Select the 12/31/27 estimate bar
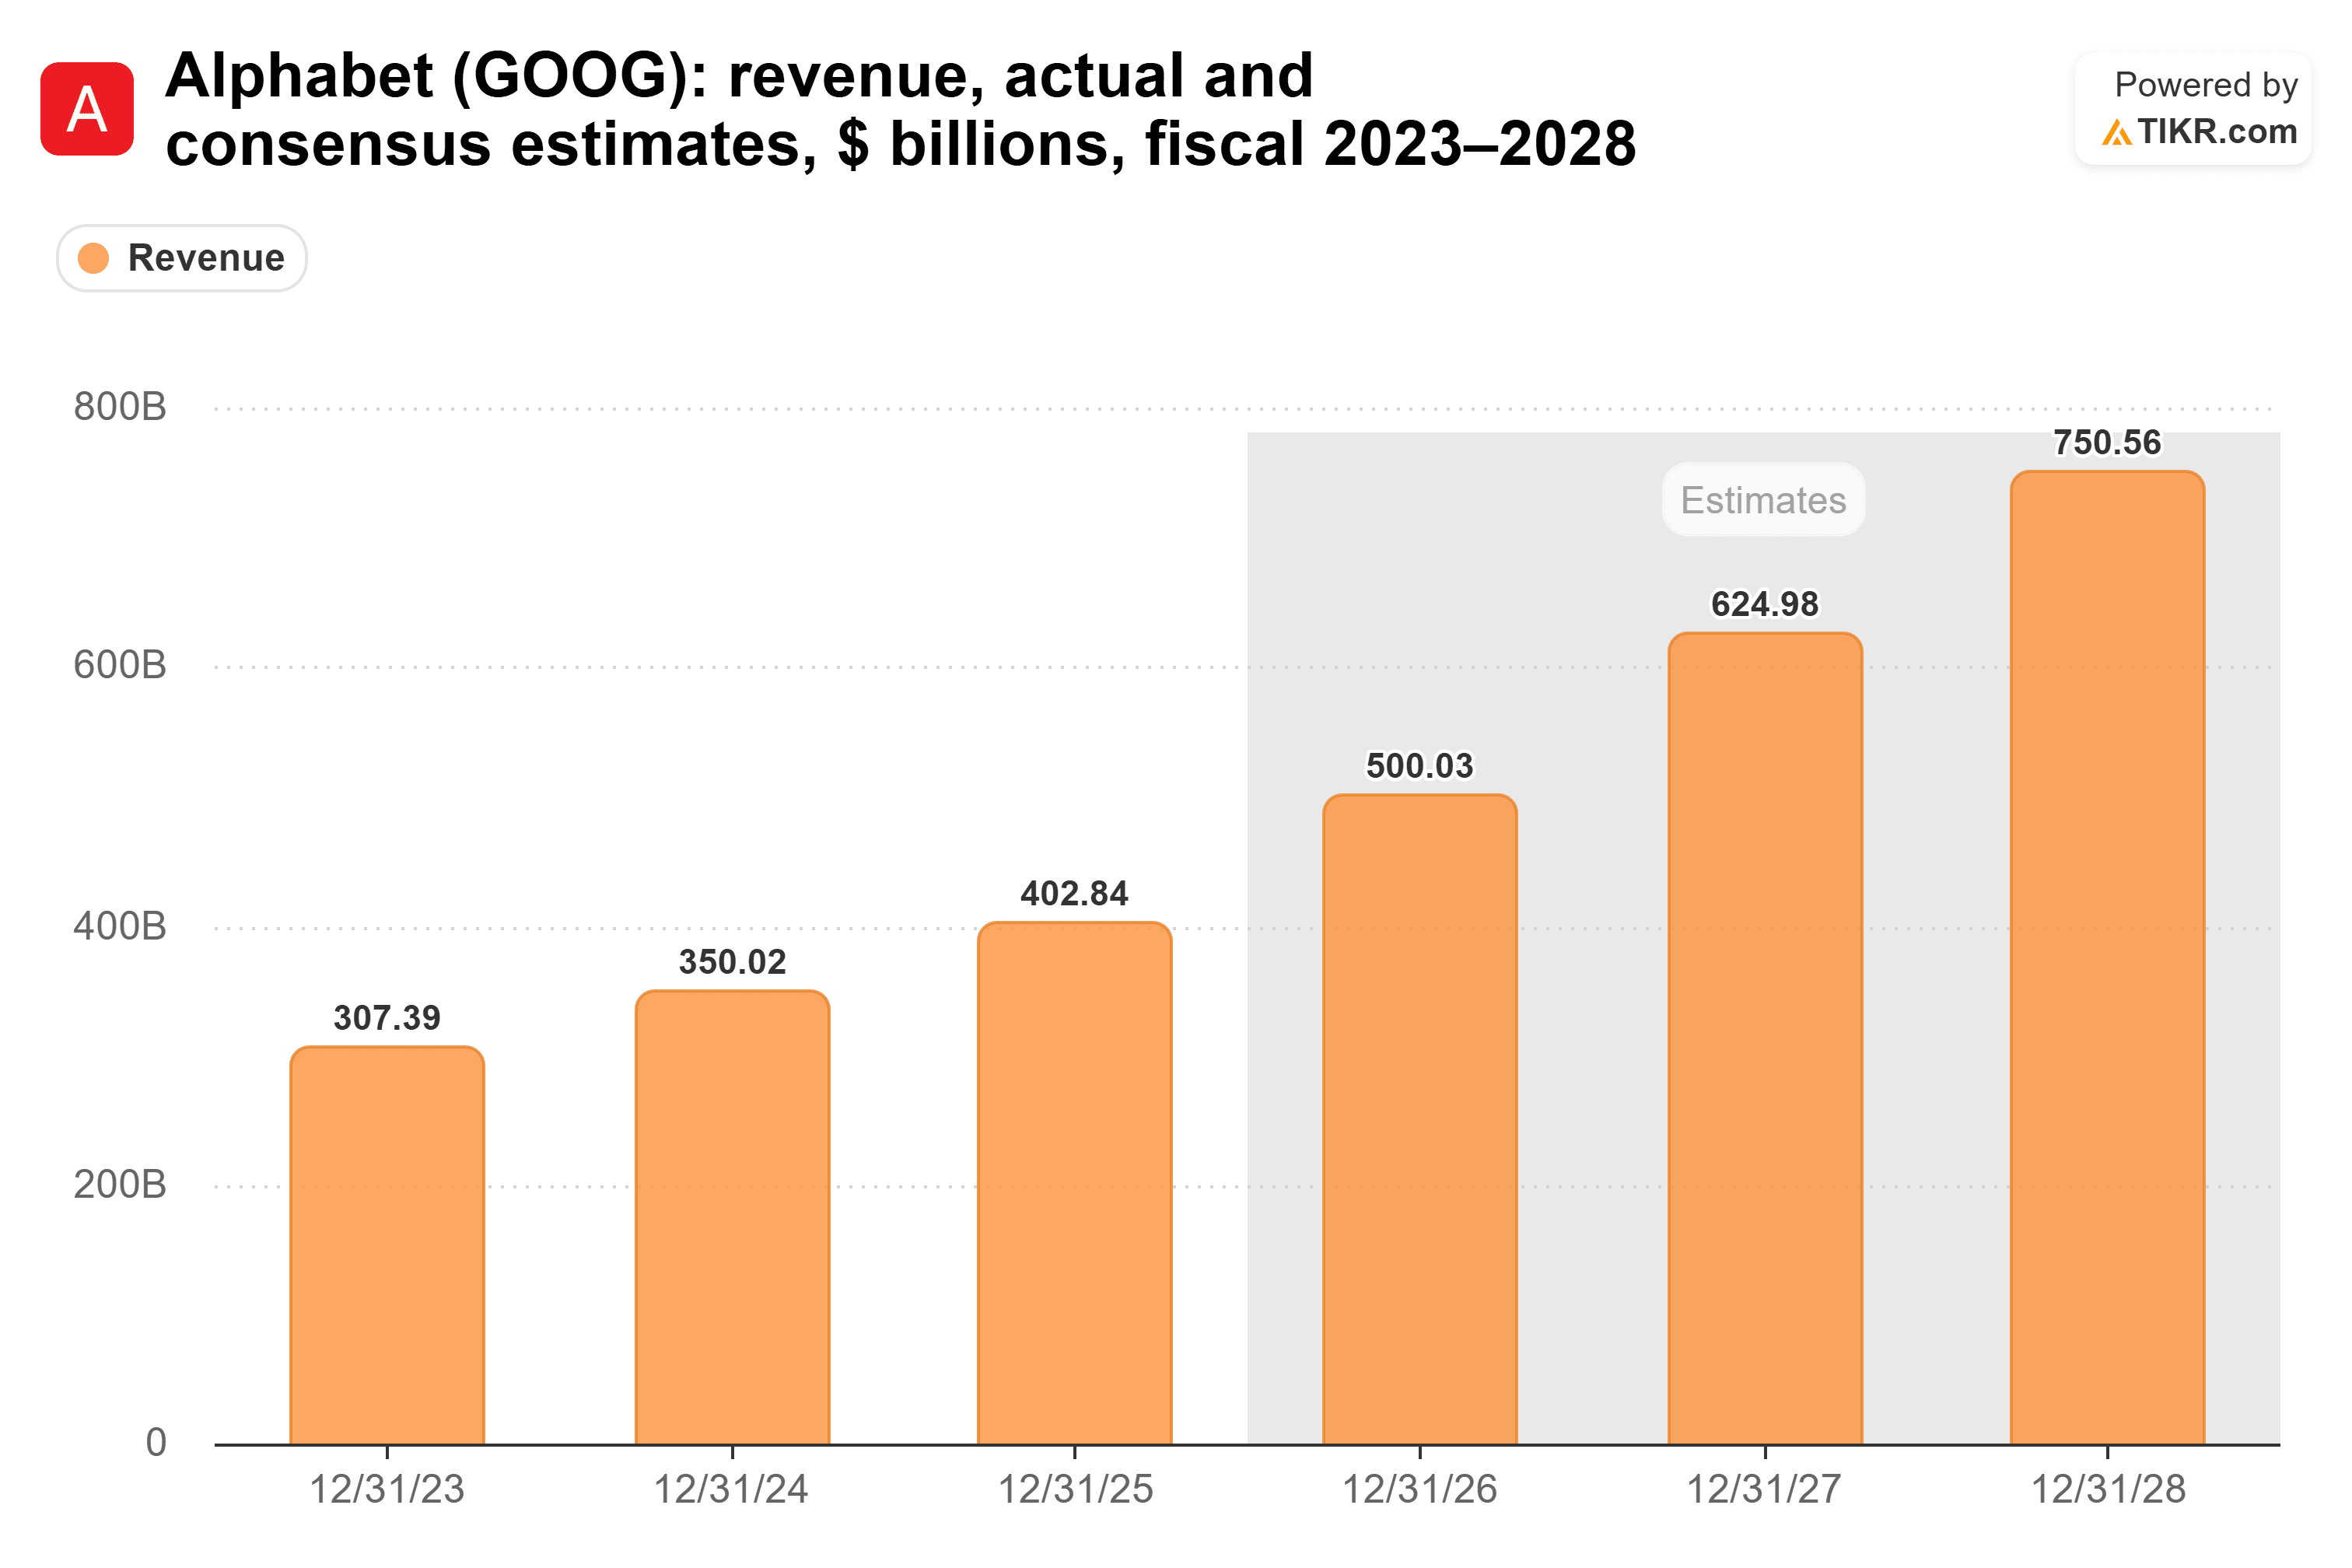The width and height of the screenshot is (2352, 1568). point(1765,1038)
